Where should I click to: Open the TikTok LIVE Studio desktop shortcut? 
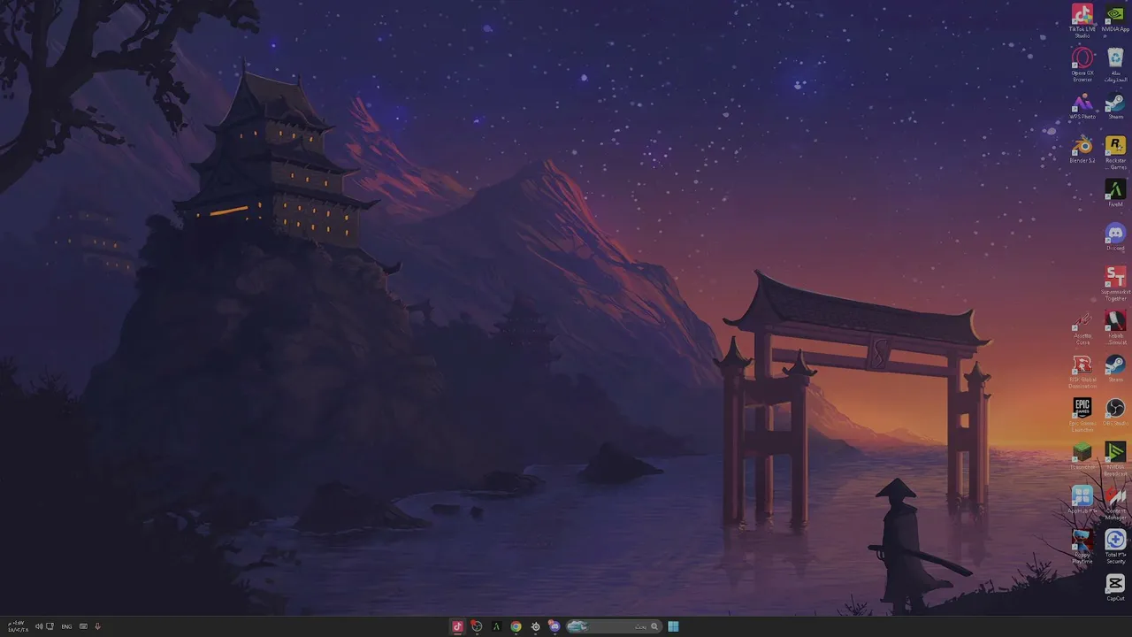1082,19
